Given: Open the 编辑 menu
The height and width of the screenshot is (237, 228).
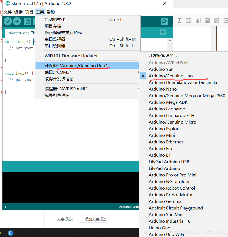Looking at the screenshot, I should click(18, 12).
